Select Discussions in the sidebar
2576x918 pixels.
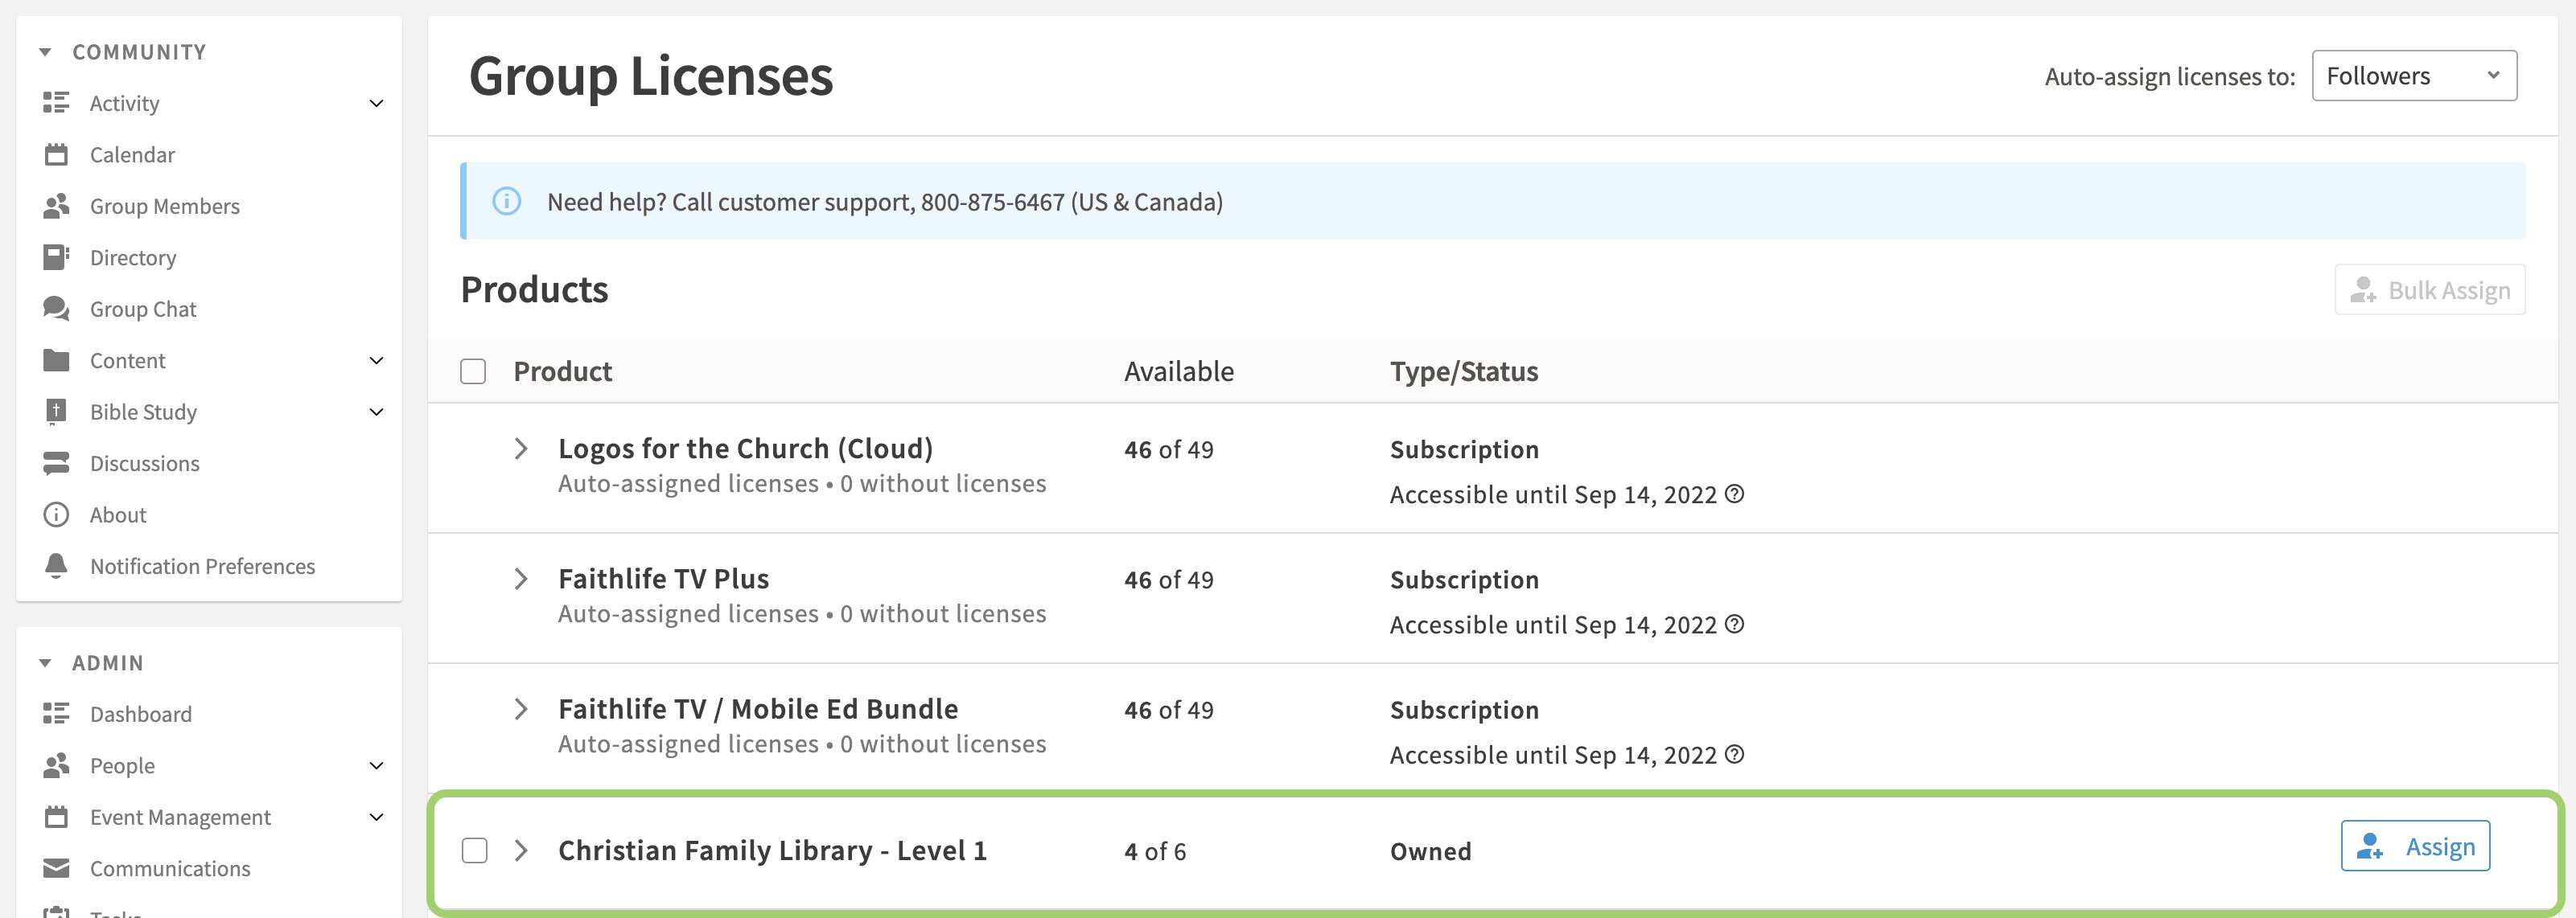click(145, 464)
